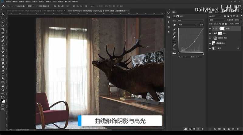Pick the Horizontal Type tool
243x135 pixels.
(3, 74)
